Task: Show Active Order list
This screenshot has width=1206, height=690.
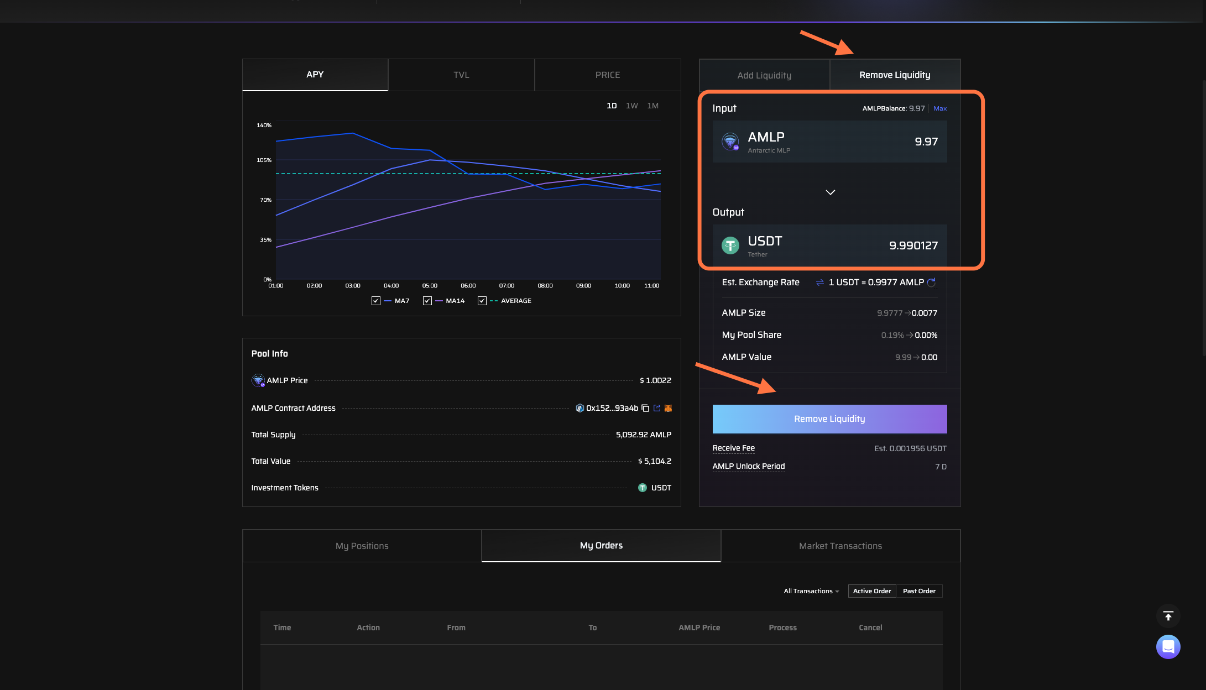Action: (x=872, y=591)
